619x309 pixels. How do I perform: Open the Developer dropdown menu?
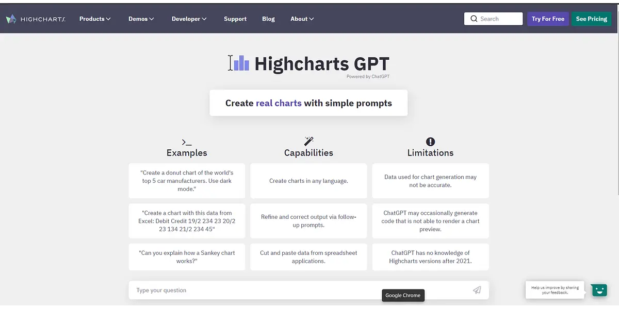click(x=189, y=19)
